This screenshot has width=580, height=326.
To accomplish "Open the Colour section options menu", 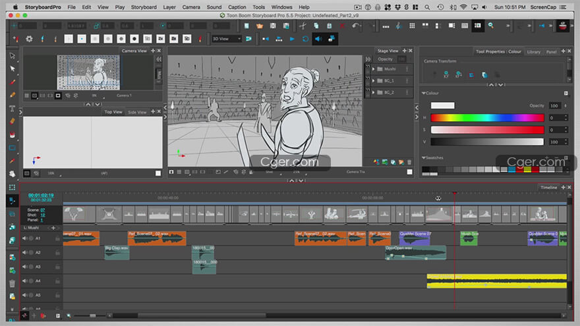I will tap(566, 93).
